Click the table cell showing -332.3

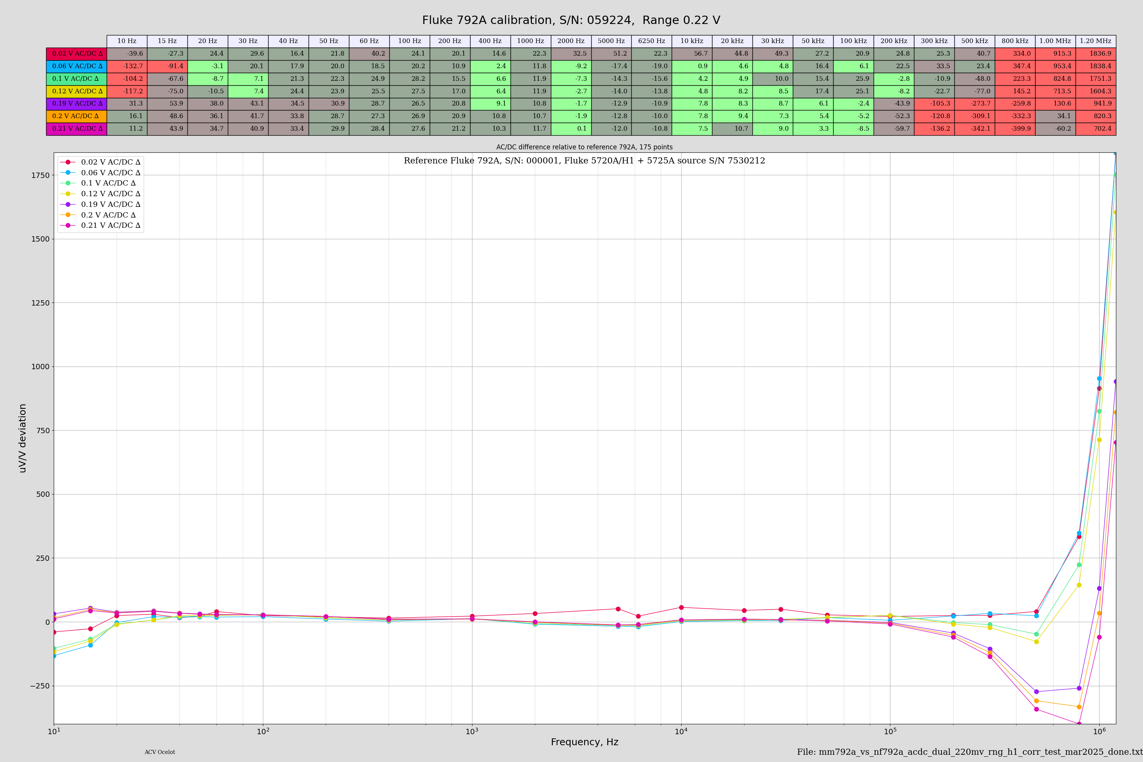click(1015, 116)
